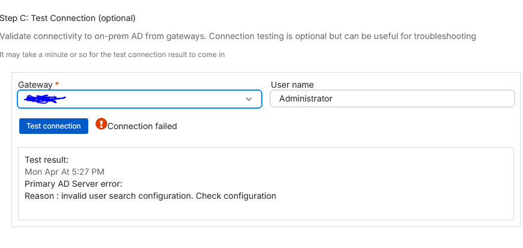
Task: Click the Gateway field label
Action: tap(35, 85)
